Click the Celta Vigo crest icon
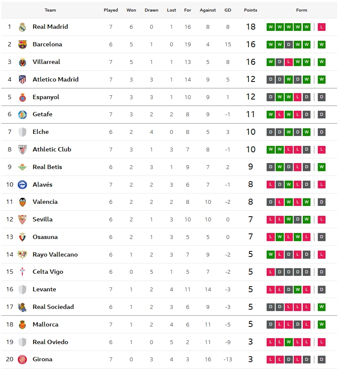338x369 pixels. 22,272
